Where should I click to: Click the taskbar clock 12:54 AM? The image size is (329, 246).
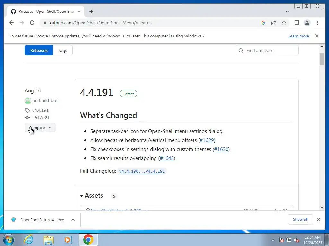312,240
